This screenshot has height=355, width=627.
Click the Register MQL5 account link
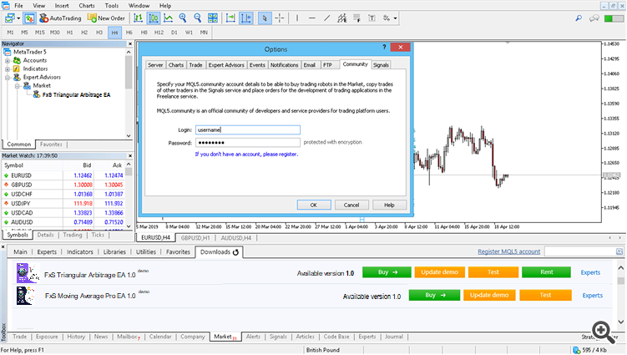pos(508,251)
